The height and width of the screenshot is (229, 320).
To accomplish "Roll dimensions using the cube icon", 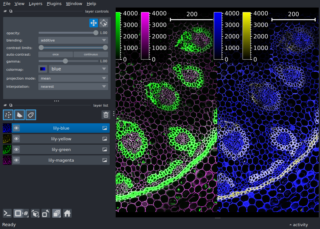I will coord(35,213).
